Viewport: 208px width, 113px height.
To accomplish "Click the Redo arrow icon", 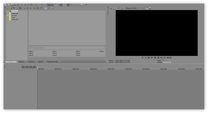I will (x=42, y=5).
